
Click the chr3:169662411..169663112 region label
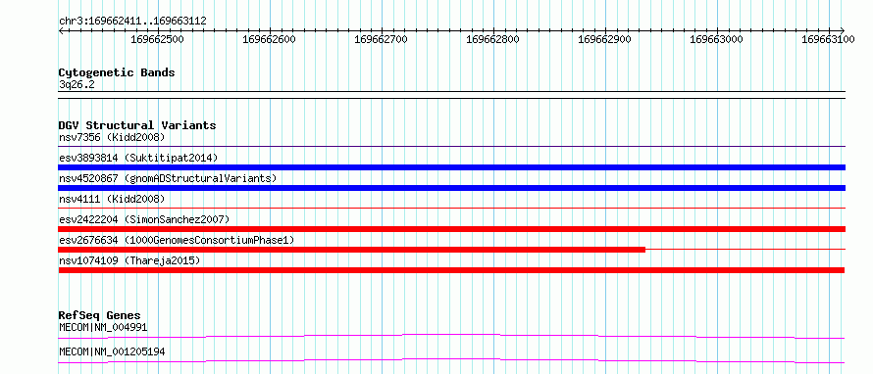[x=132, y=22]
